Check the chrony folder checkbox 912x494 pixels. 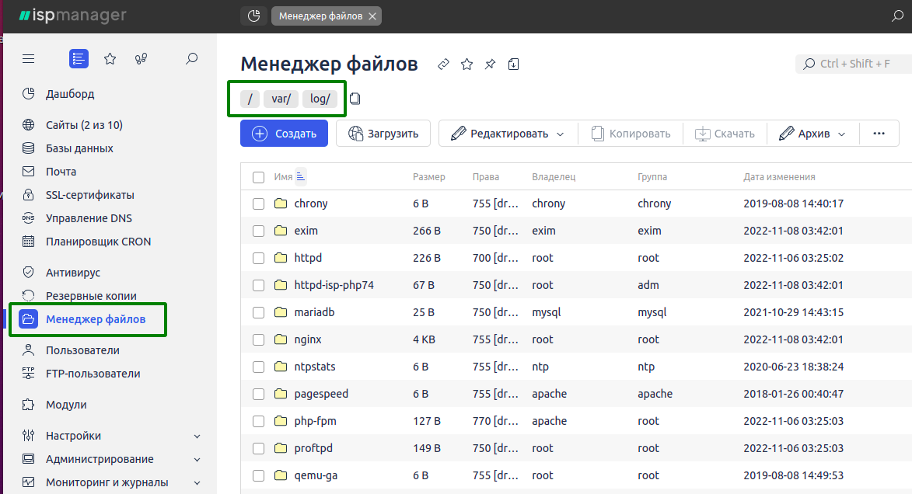[259, 204]
